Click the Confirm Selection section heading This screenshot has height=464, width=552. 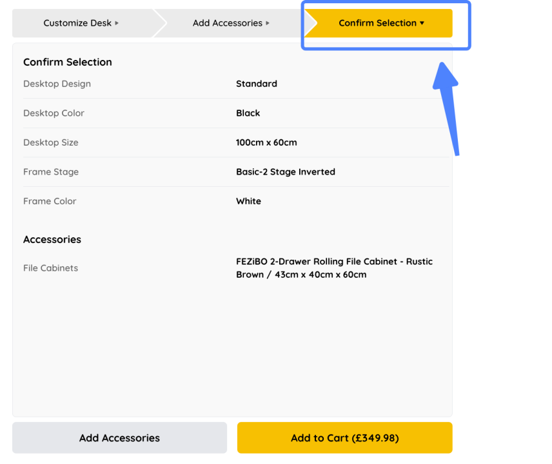[x=68, y=62]
